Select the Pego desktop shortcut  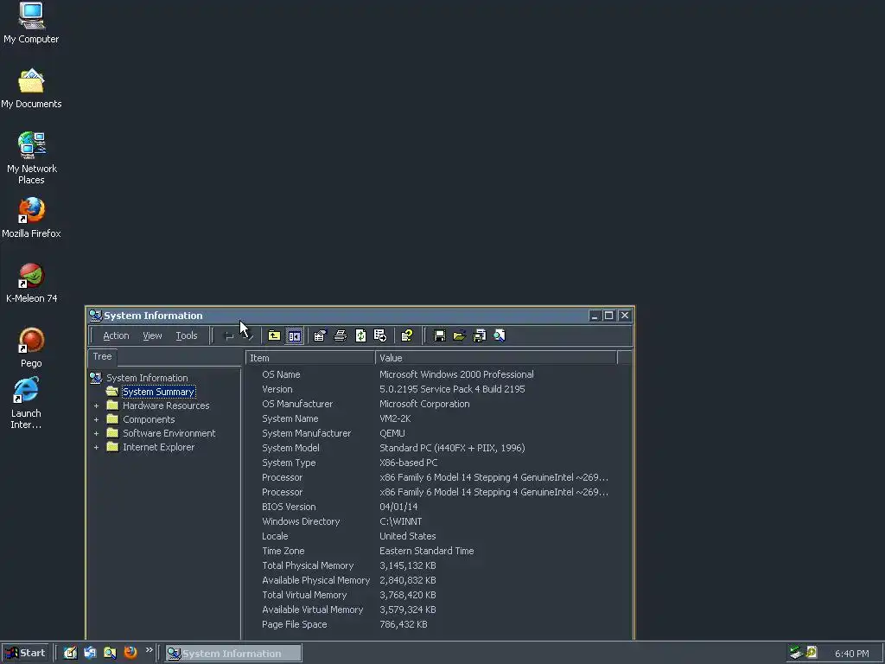[31, 348]
